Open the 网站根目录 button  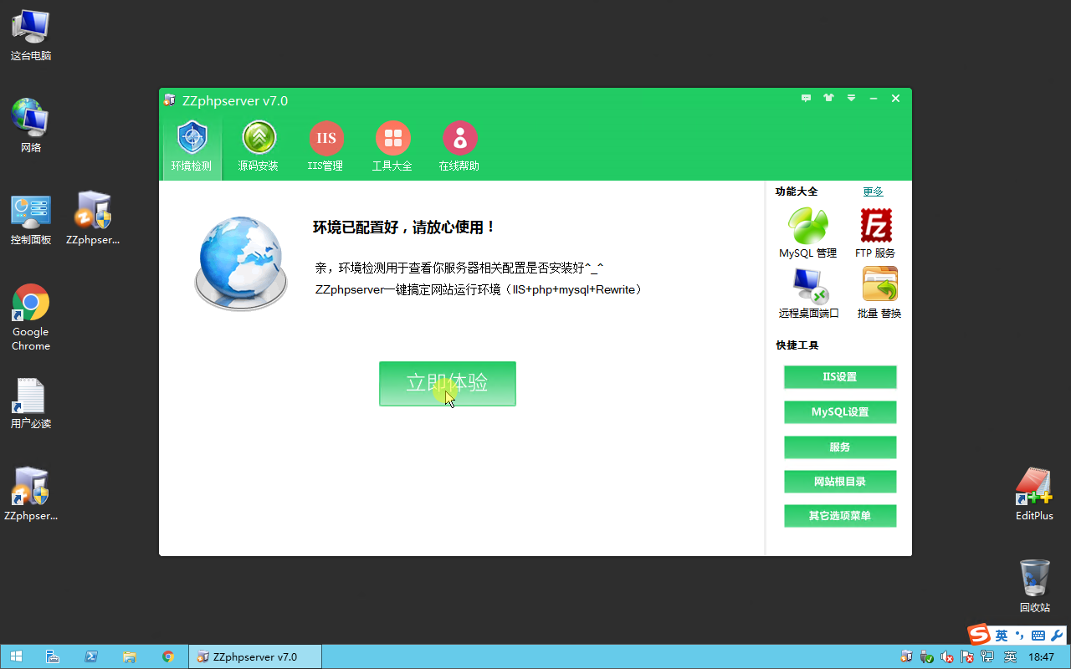point(840,482)
